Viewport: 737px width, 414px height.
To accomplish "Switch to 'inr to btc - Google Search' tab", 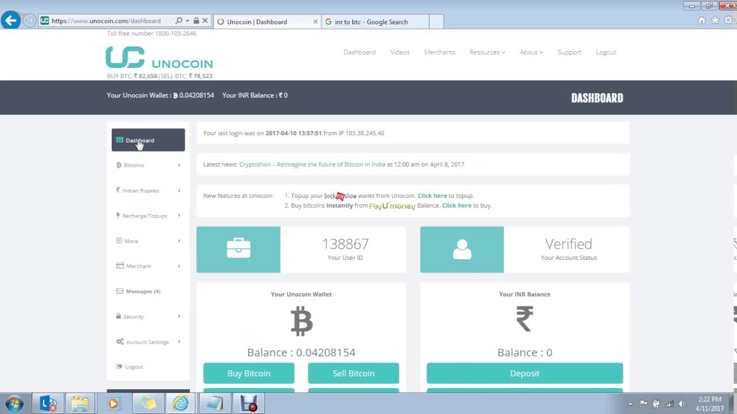I will pyautogui.click(x=375, y=22).
